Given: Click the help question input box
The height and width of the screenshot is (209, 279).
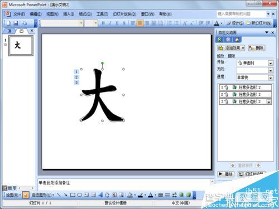Looking at the screenshot, I should pos(242,14).
